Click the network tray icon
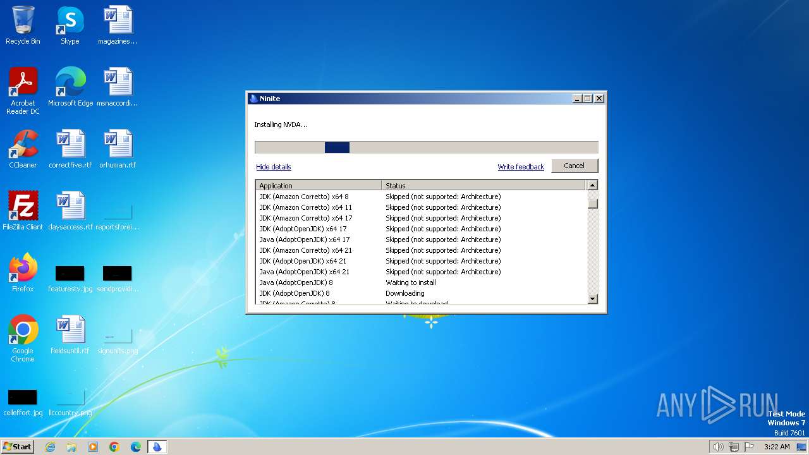The image size is (809, 455). click(x=734, y=447)
